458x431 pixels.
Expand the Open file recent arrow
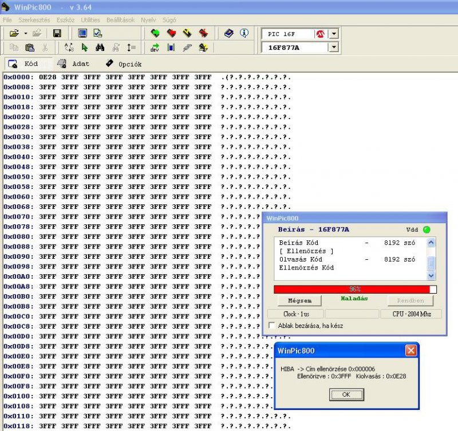[26, 34]
